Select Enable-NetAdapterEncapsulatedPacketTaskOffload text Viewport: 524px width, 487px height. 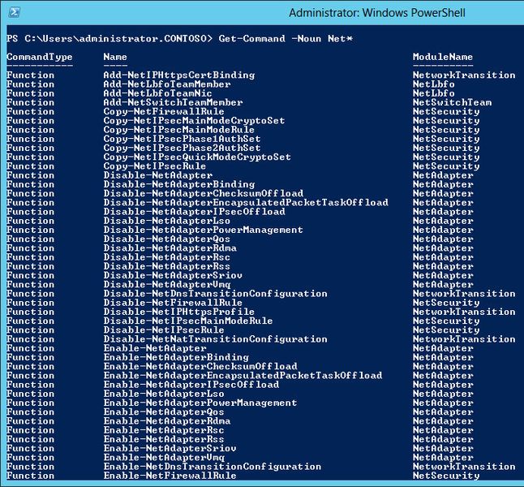point(243,375)
